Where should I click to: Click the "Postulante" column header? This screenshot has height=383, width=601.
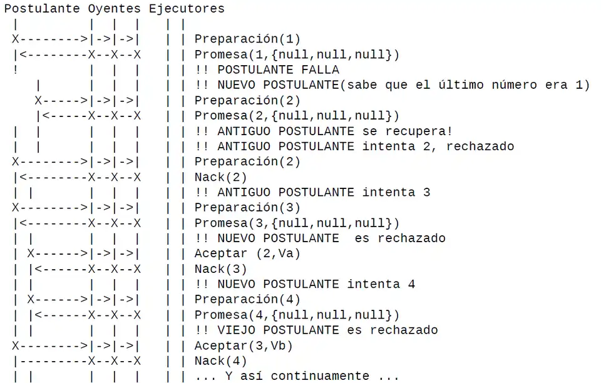coord(42,9)
